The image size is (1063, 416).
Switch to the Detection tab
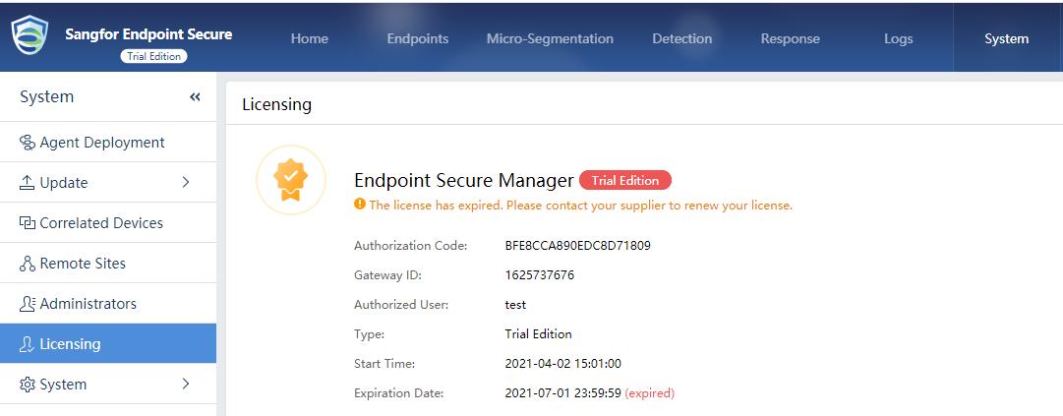click(682, 38)
